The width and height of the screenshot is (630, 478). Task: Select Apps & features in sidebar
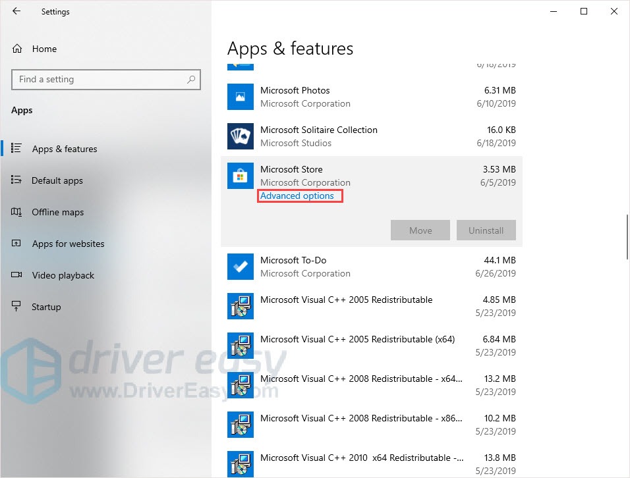pos(65,149)
